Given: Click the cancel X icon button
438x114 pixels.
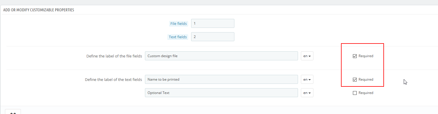Looking at the screenshot, I should click(x=13, y=112).
